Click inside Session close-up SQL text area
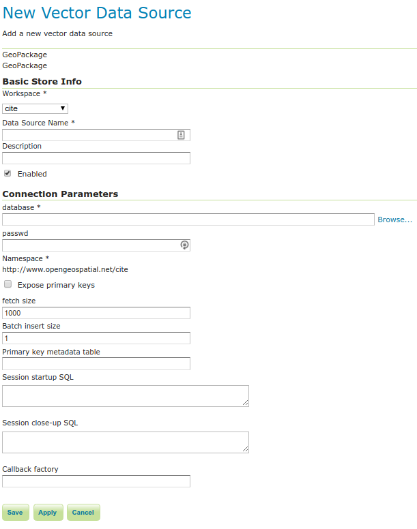This screenshot has width=417, height=529. (125, 442)
